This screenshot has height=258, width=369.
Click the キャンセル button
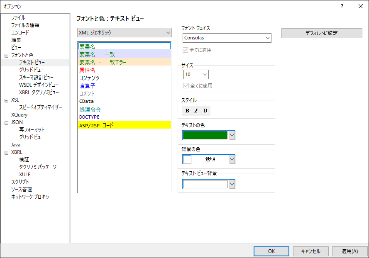pos(310,251)
